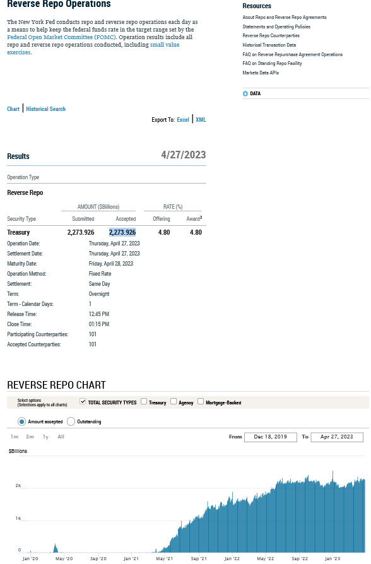Image resolution: width=371 pixels, height=564 pixels.
Task: Click the Maturity Date value Friday, April 28, 2023
Action: [x=111, y=264]
